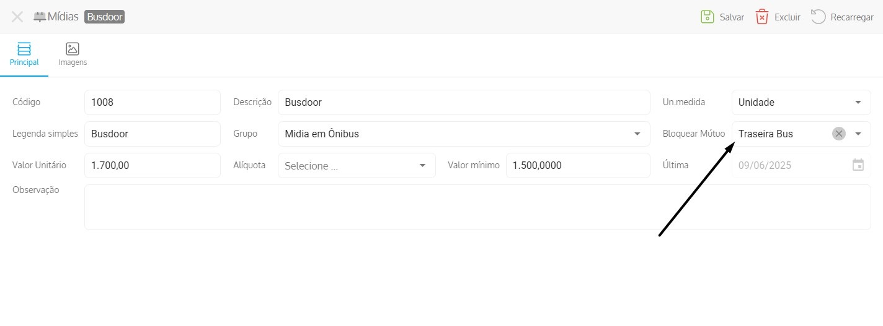The image size is (883, 326).
Task: Open the Grupo dropdown arrow
Action: pos(637,134)
